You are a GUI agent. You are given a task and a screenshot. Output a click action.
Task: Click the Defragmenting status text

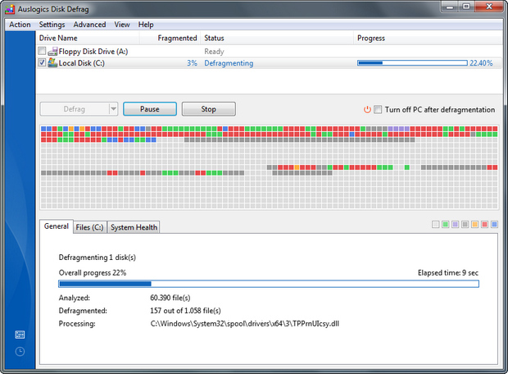[229, 63]
